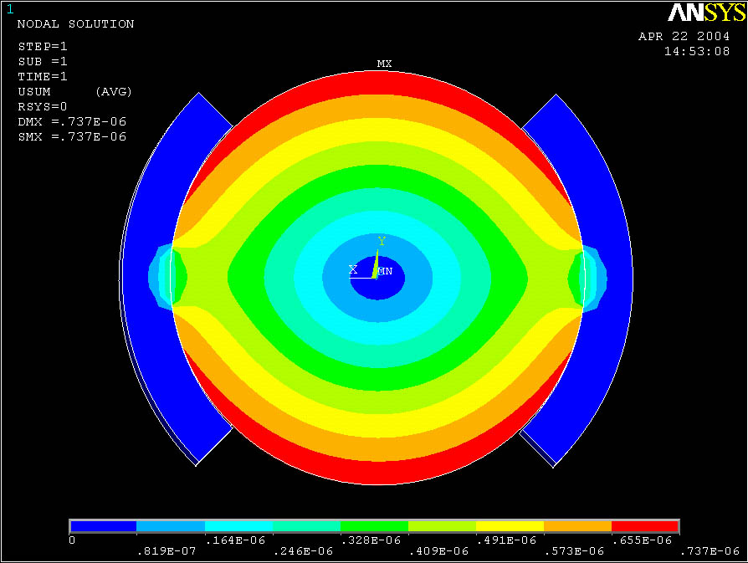Click the 14:53:08 timestamp
Viewport: 748px width, 563px height.
[x=697, y=51]
